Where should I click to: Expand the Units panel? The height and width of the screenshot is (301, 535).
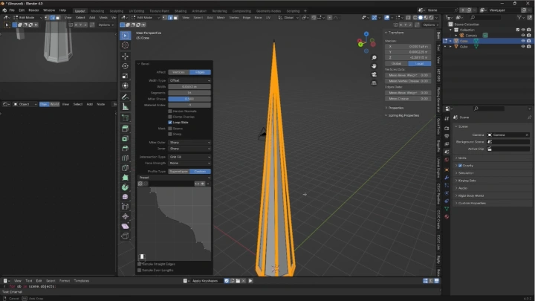click(x=462, y=158)
